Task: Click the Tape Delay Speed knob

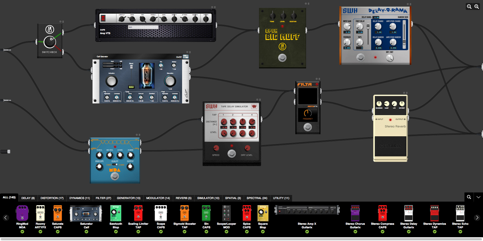Action: pos(216,148)
